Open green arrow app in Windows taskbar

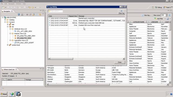12,94
